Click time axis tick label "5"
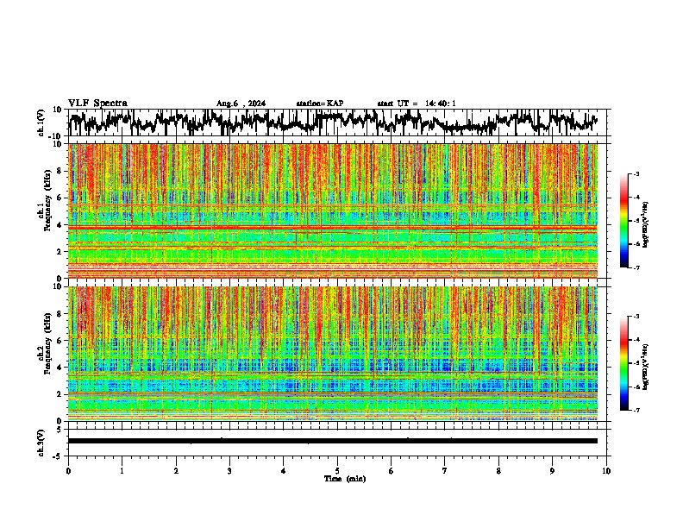The image size is (683, 528). (337, 471)
